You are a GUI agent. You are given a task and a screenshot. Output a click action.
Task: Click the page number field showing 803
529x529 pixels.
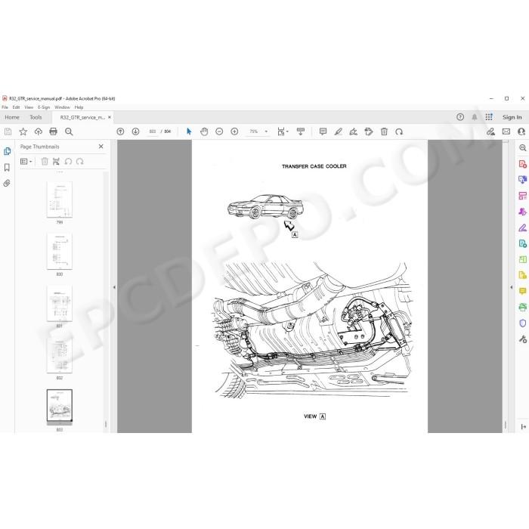coord(153,131)
